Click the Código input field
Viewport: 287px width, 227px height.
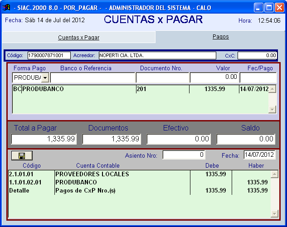pyautogui.click(x=49, y=55)
